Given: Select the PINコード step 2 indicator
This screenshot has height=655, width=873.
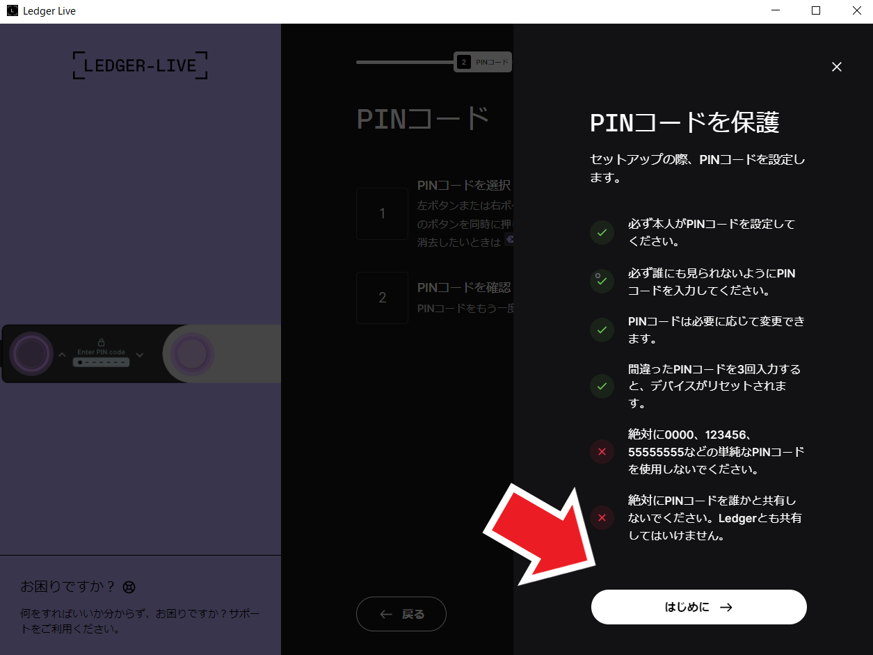Looking at the screenshot, I should (x=483, y=62).
